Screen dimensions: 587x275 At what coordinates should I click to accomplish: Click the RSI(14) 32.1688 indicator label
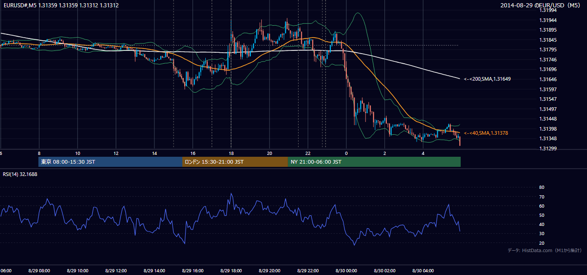point(20,174)
